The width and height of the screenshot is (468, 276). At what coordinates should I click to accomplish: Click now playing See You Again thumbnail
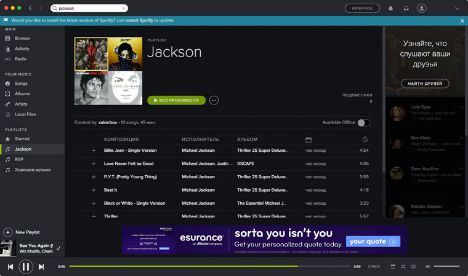point(8,248)
